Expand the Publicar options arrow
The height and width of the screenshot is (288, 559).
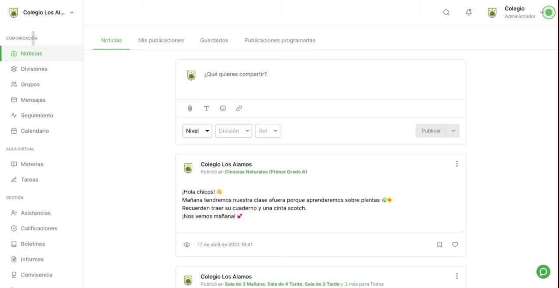pyautogui.click(x=453, y=131)
